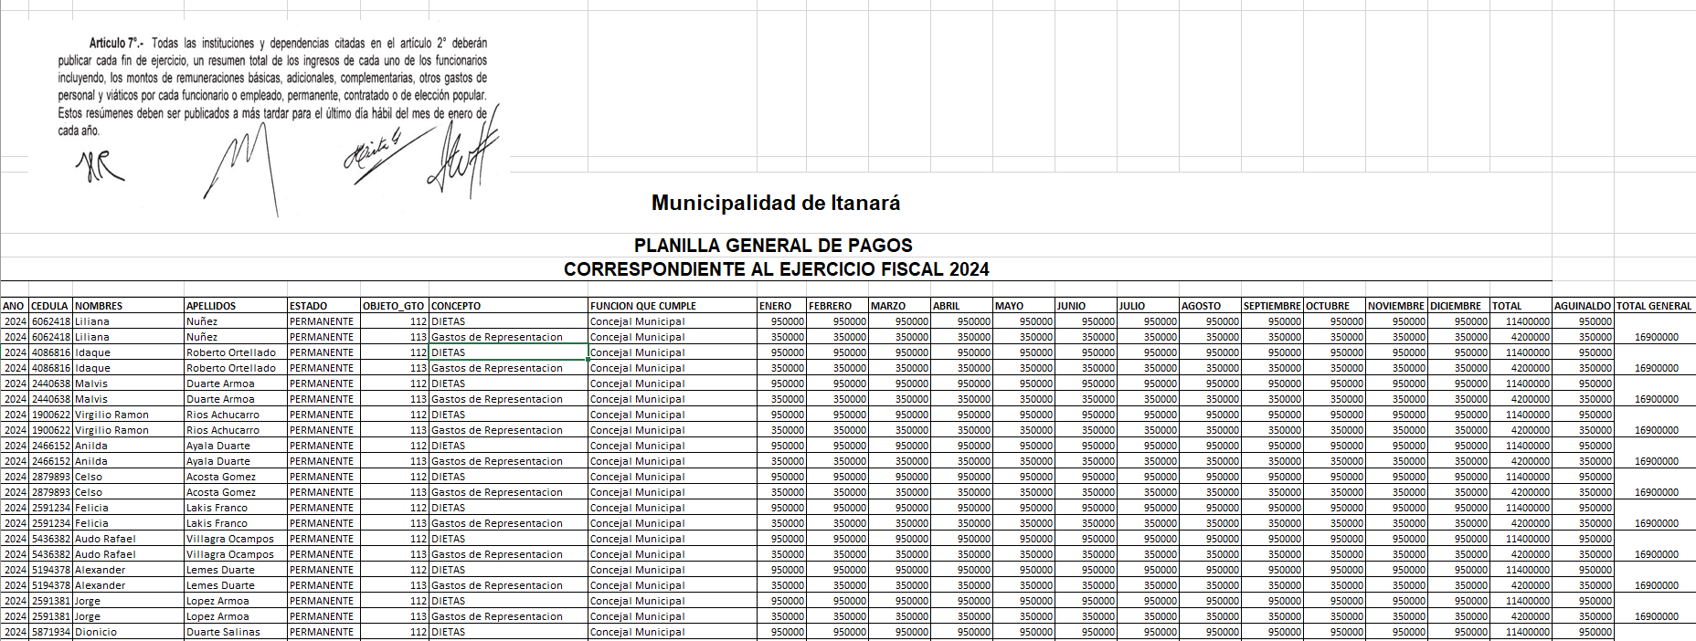Select the OBJETO_GTO column header
The image size is (1696, 641).
[x=394, y=306]
